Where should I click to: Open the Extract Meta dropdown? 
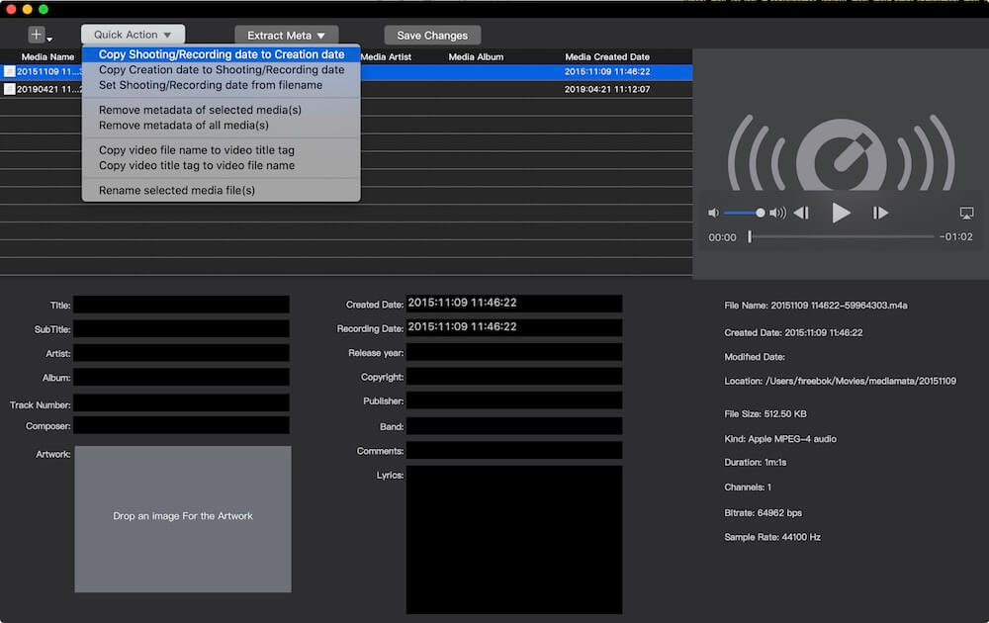pyautogui.click(x=287, y=36)
